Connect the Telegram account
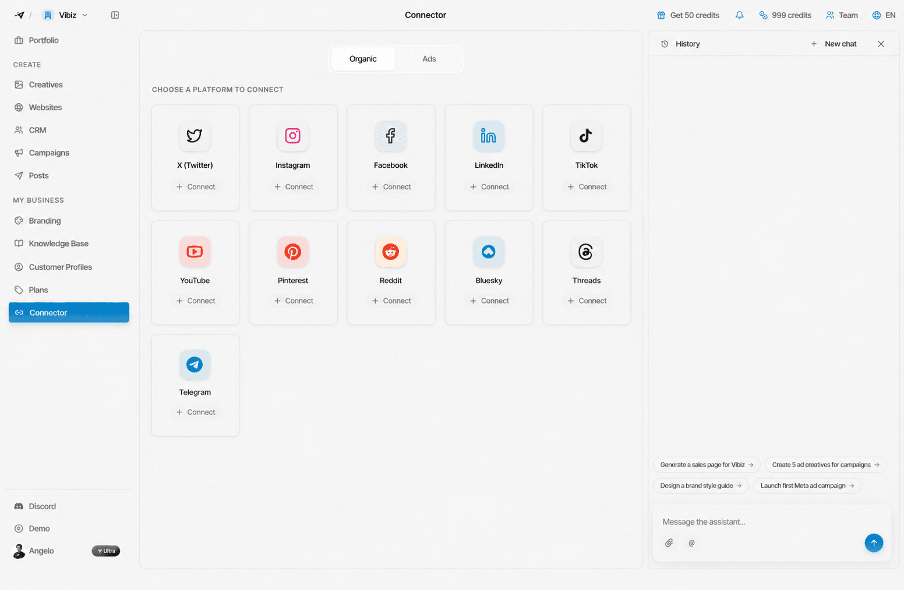The image size is (904, 590). [x=195, y=412]
